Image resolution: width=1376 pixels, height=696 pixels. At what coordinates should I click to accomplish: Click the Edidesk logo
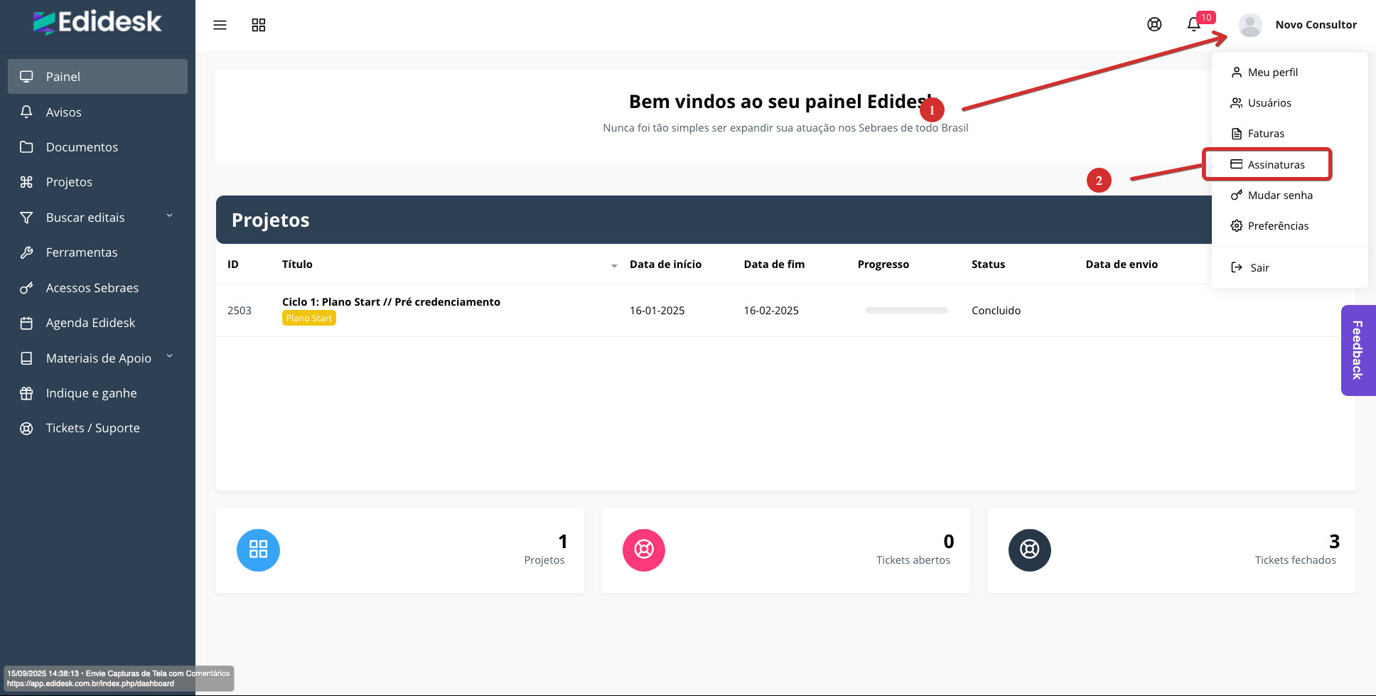click(97, 23)
